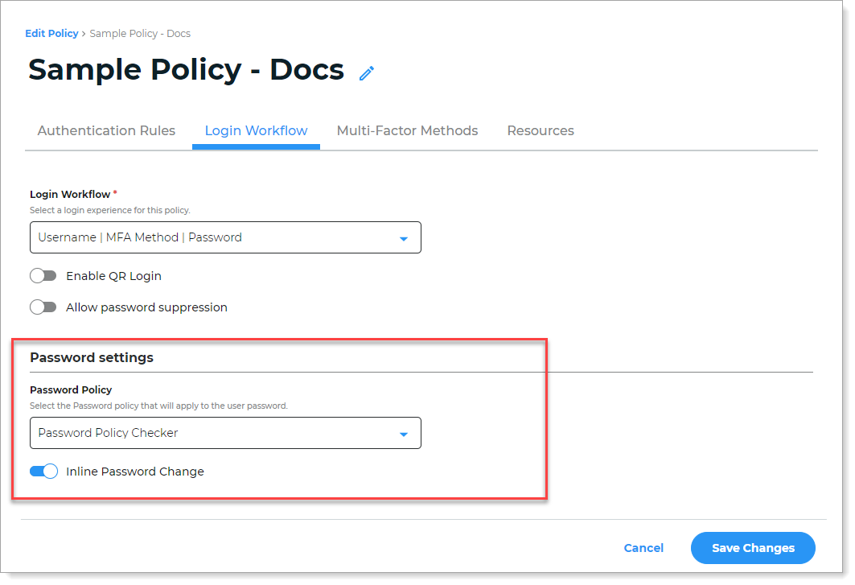The width and height of the screenshot is (855, 585).
Task: Click the Password Policy dropdown caret
Action: 404,434
